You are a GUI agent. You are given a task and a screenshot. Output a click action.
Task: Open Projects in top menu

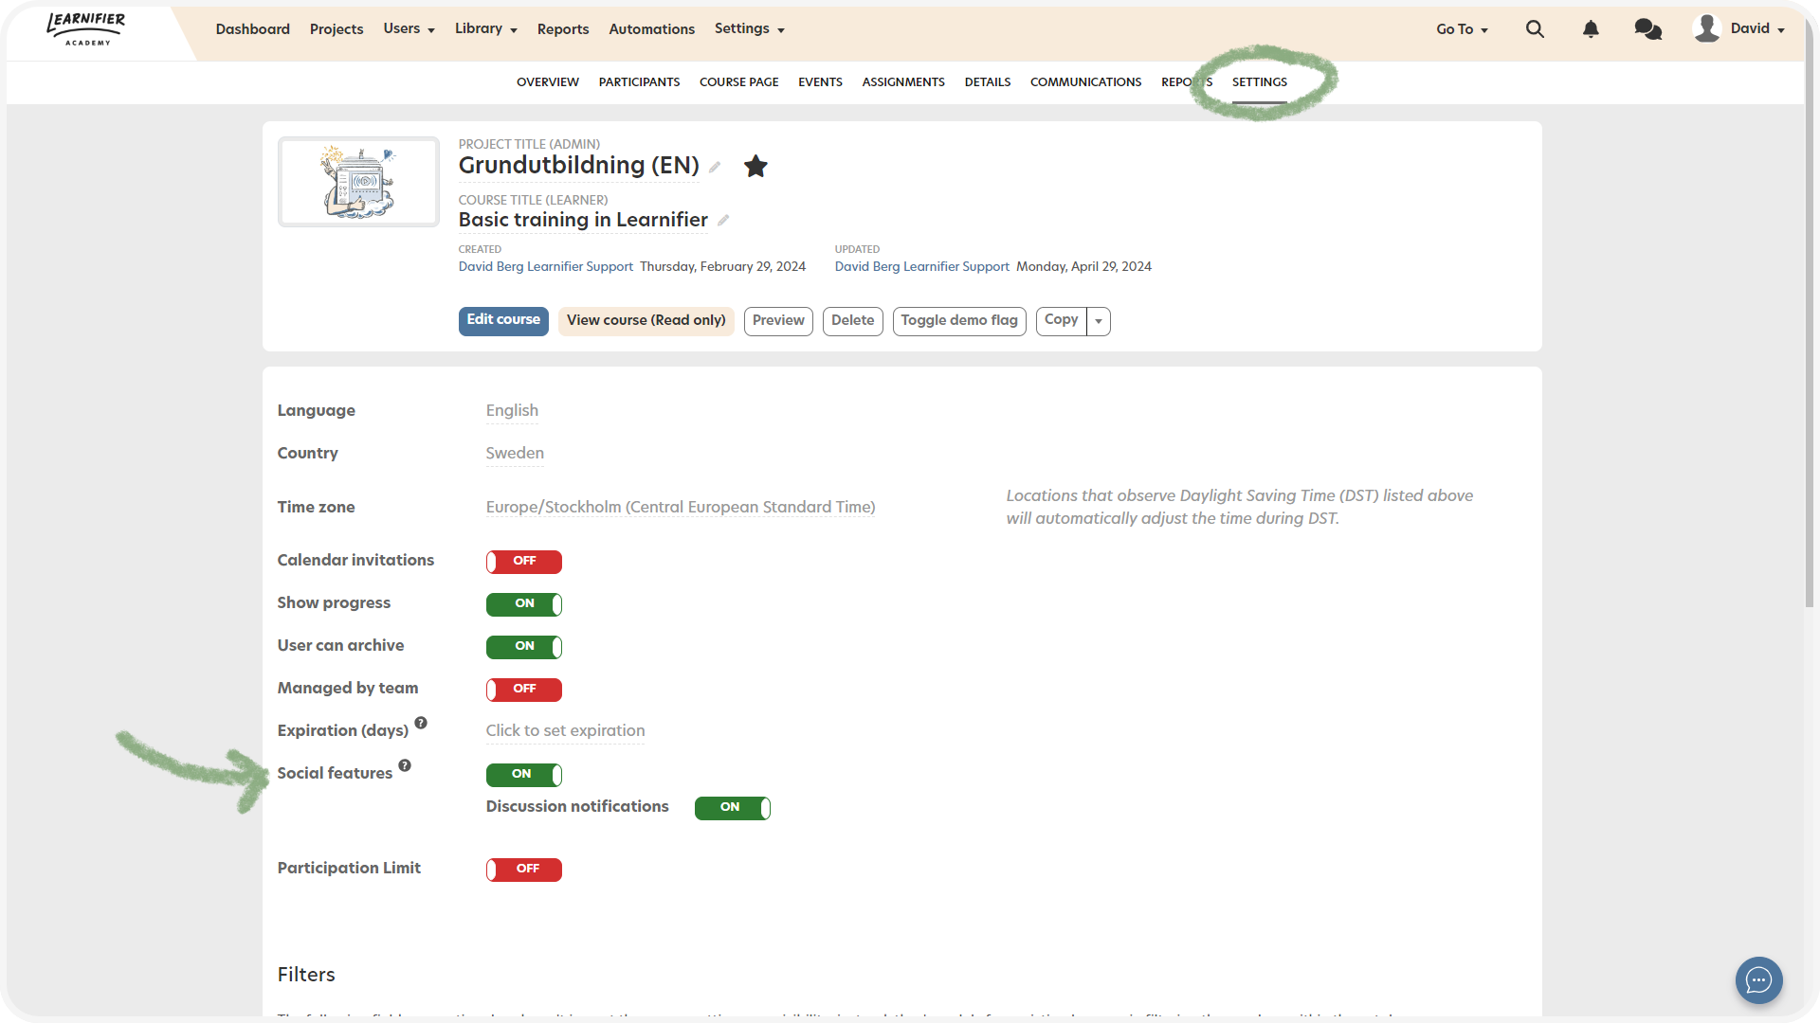(337, 29)
